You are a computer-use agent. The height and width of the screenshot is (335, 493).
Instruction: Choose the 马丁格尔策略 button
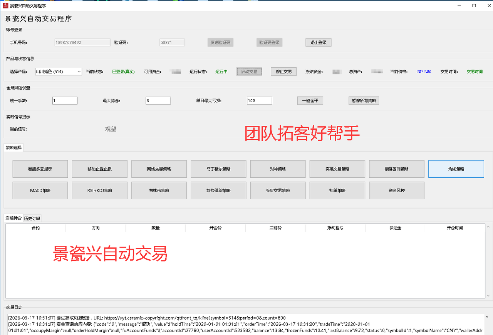click(218, 169)
